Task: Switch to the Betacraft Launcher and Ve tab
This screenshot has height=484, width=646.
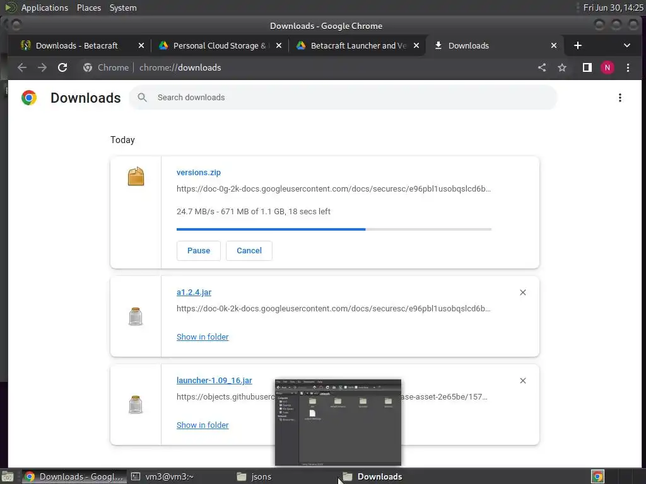Action: (x=358, y=45)
